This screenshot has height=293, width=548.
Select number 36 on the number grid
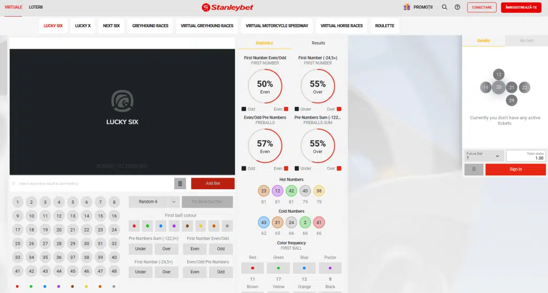(x=59, y=257)
